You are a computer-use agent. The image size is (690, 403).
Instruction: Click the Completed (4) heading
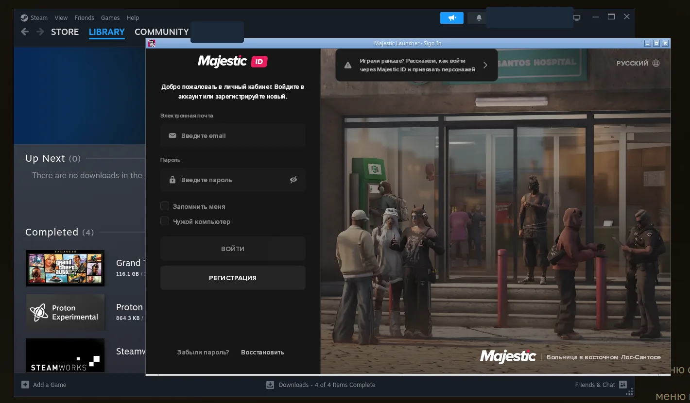pos(60,232)
